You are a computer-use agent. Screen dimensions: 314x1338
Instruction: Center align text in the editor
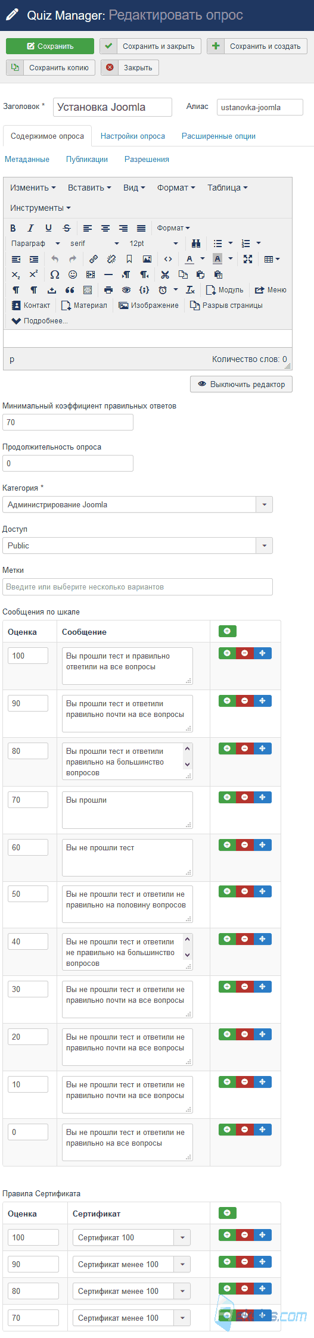pos(105,228)
